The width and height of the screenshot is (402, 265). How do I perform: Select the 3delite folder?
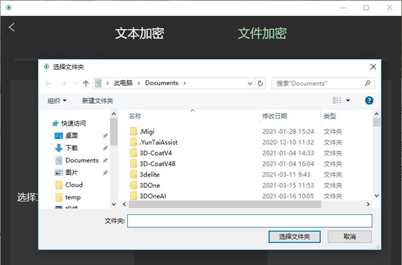[149, 174]
